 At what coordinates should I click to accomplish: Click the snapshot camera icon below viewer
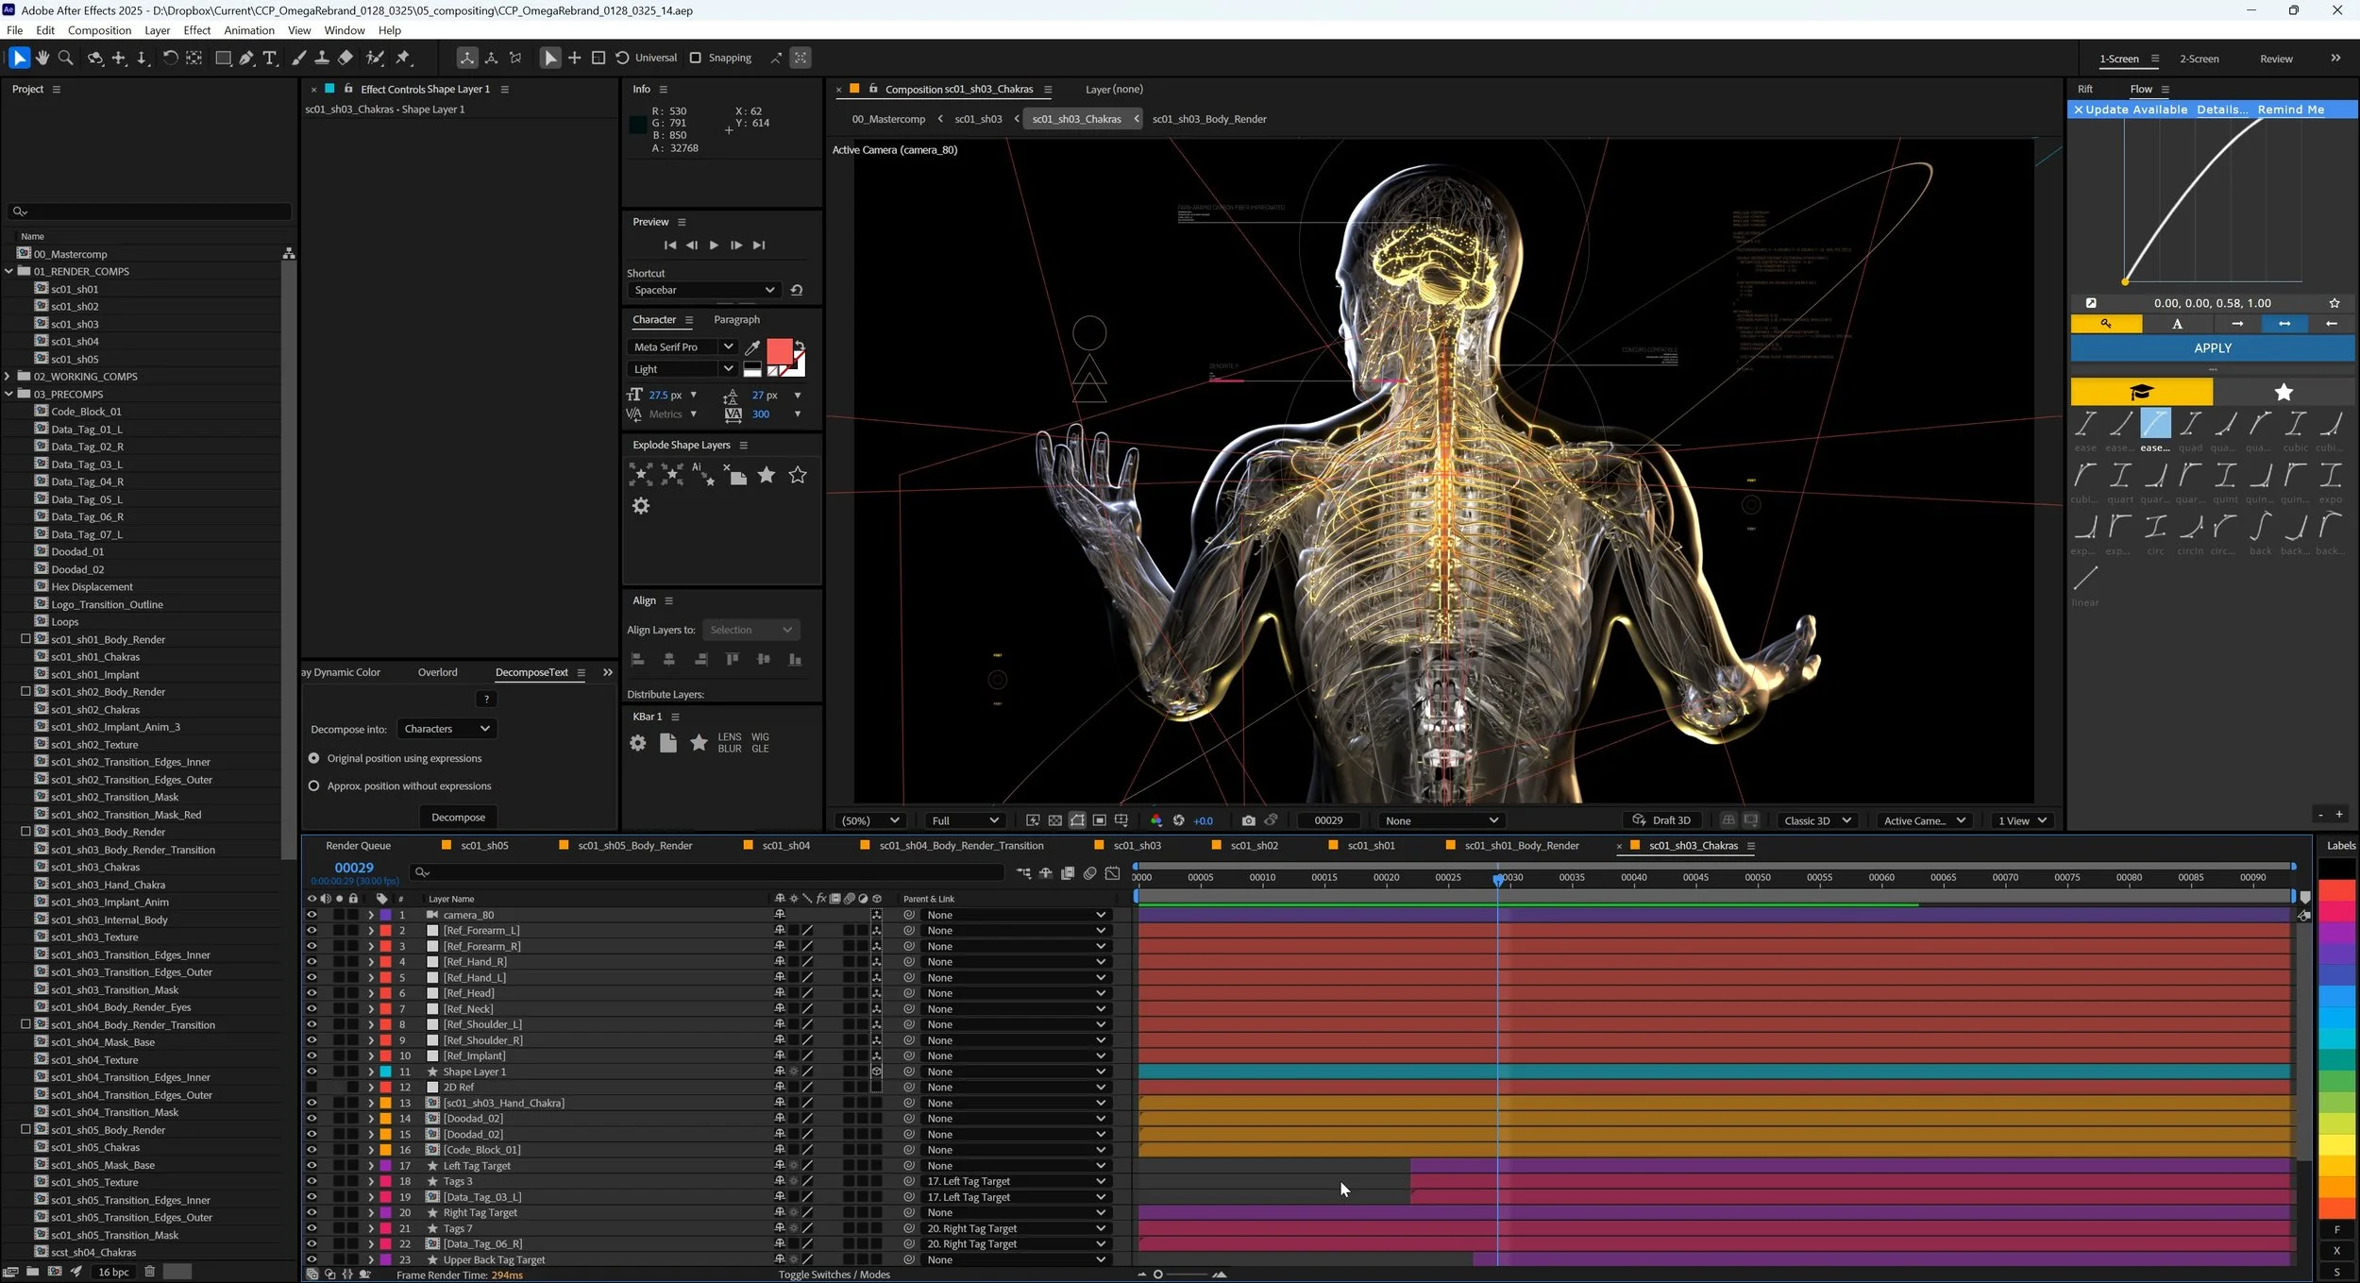[x=1249, y=820]
